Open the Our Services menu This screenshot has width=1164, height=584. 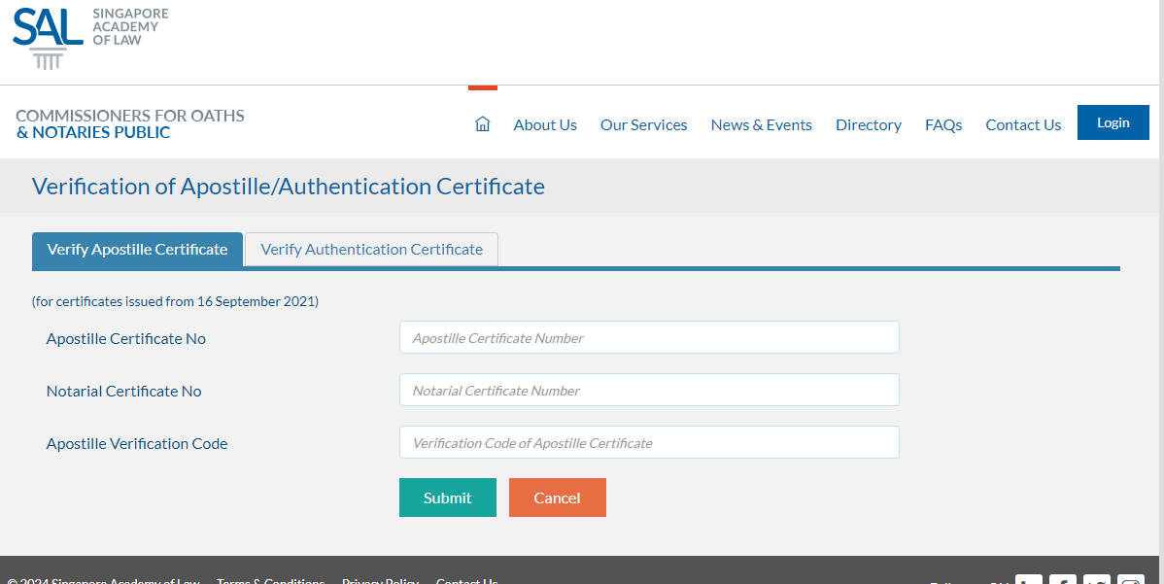[x=643, y=124]
